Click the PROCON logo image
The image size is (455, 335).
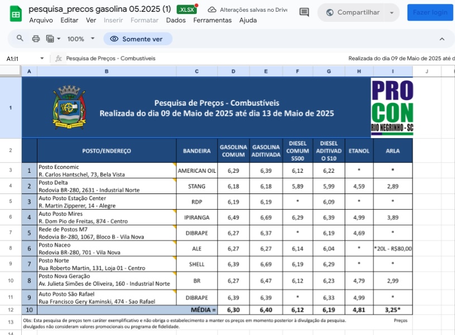tap(392, 107)
